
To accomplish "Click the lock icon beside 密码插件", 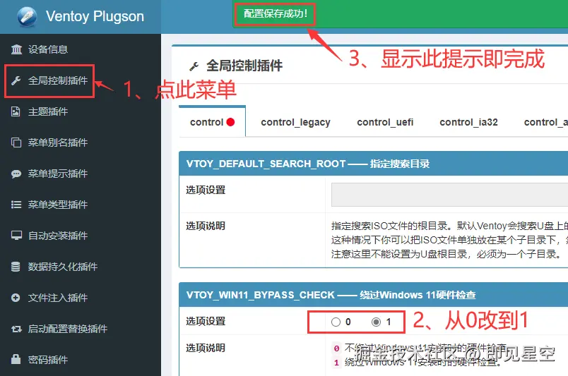I will (16, 359).
